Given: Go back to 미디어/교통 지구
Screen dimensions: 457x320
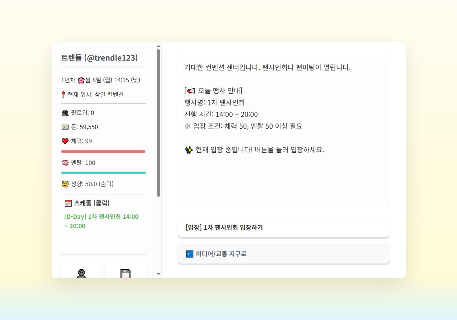Looking at the screenshot, I should [x=283, y=254].
